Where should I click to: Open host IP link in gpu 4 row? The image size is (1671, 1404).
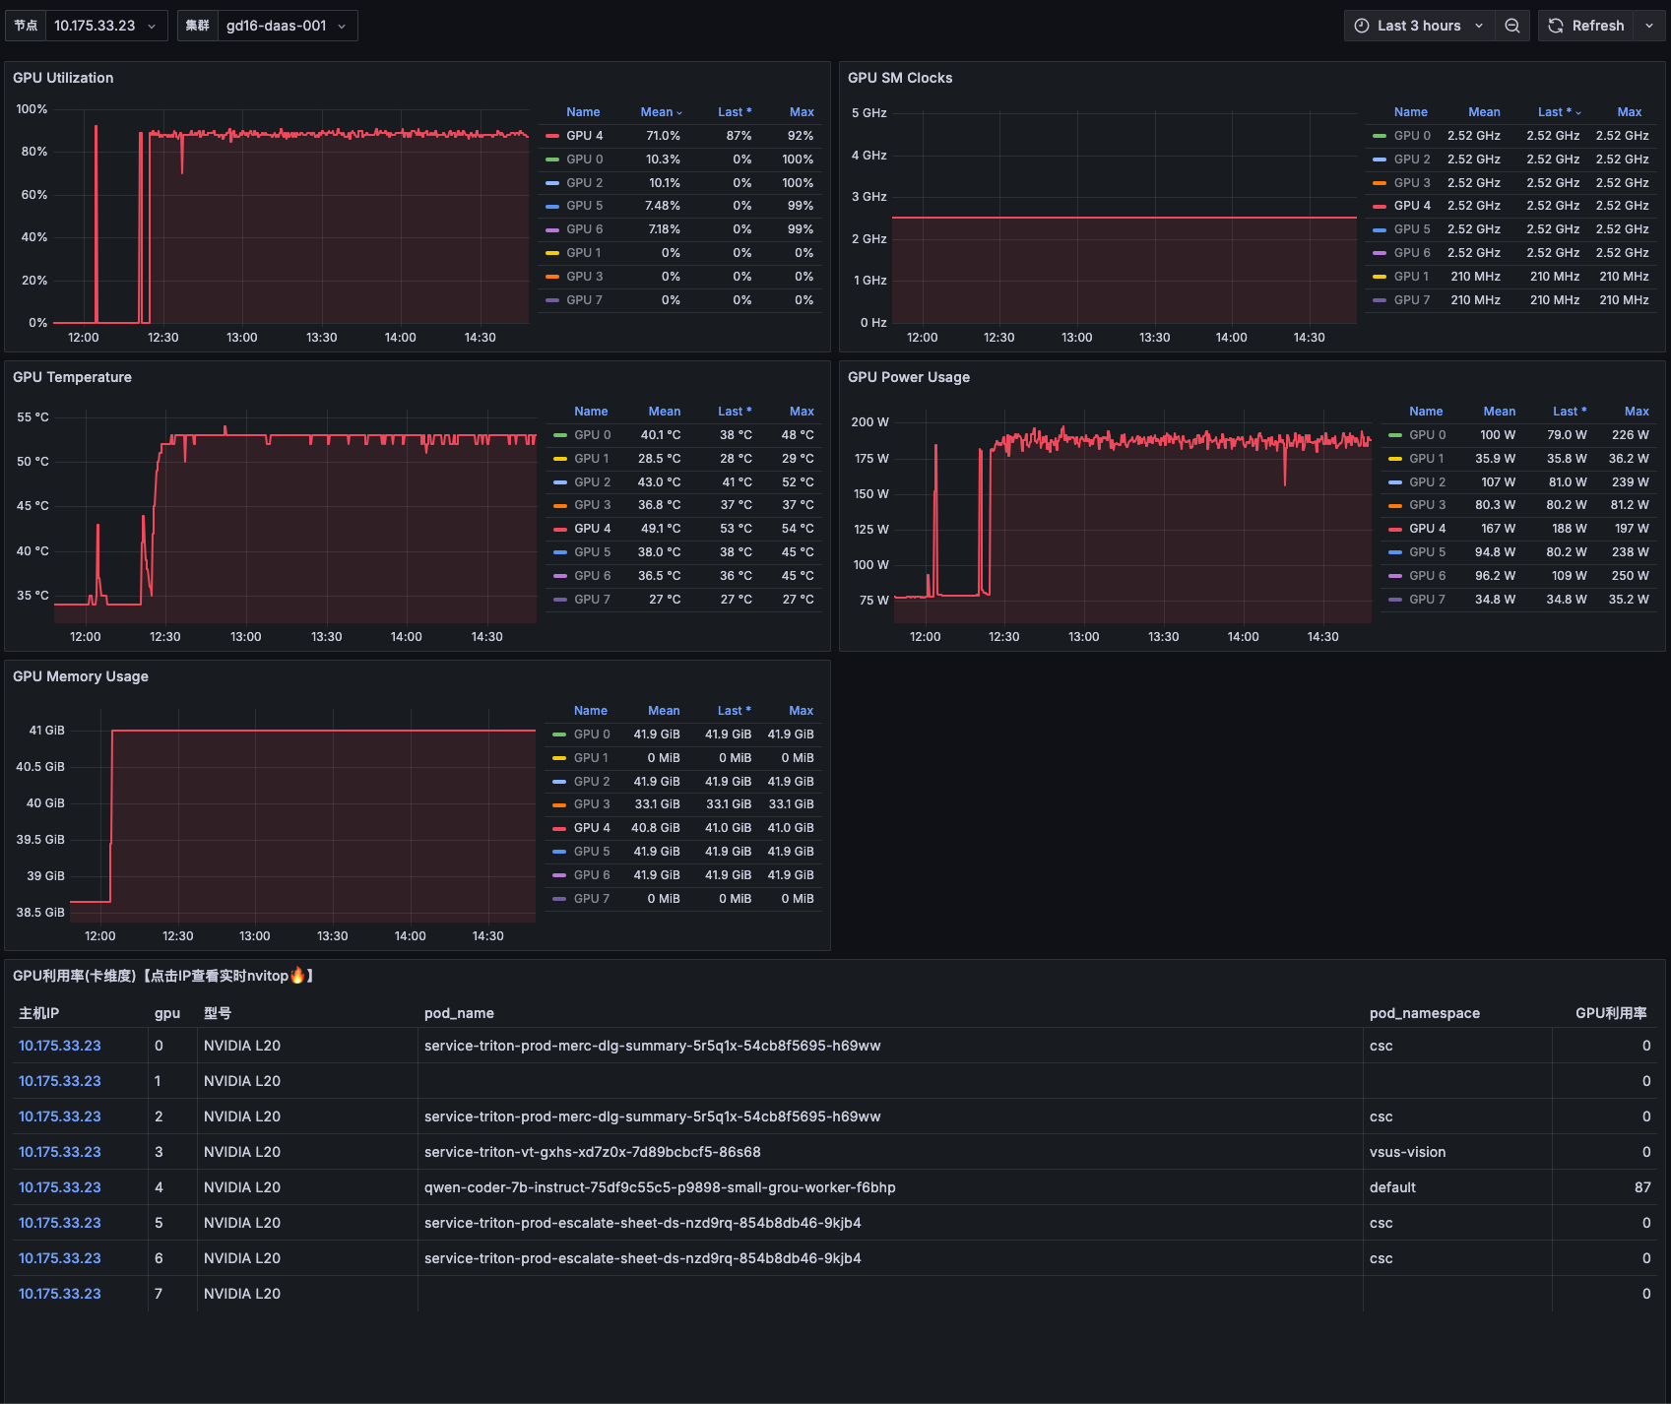click(x=60, y=1187)
